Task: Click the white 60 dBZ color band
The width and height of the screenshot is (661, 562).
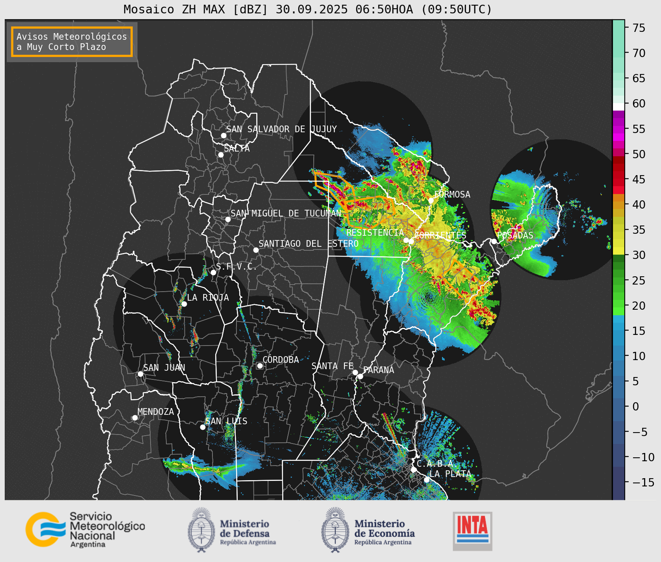Action: (x=618, y=106)
